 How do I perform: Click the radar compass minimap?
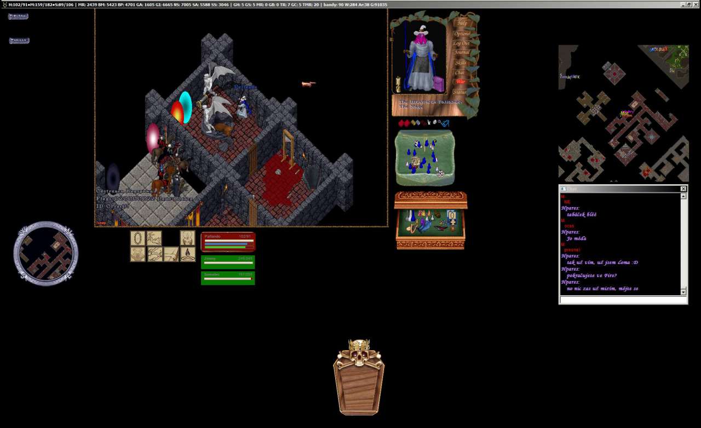click(46, 253)
